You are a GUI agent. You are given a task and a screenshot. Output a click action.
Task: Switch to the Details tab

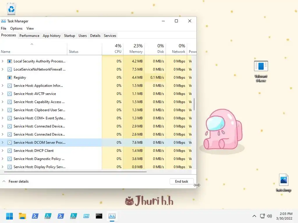coord(95,36)
